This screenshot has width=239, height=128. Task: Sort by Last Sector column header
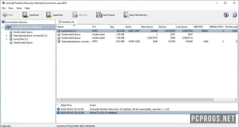point(184,27)
